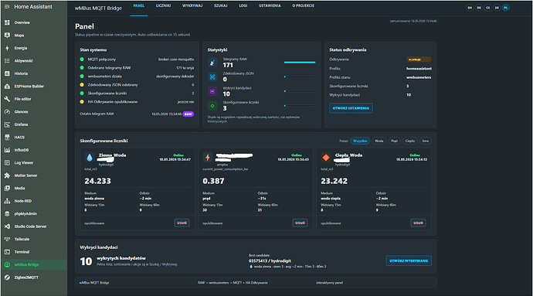
Task: Filter meters by Inne
Action: (426, 141)
